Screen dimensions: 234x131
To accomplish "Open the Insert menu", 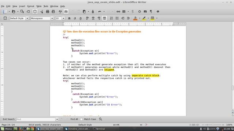I will click(x=22, y=6).
